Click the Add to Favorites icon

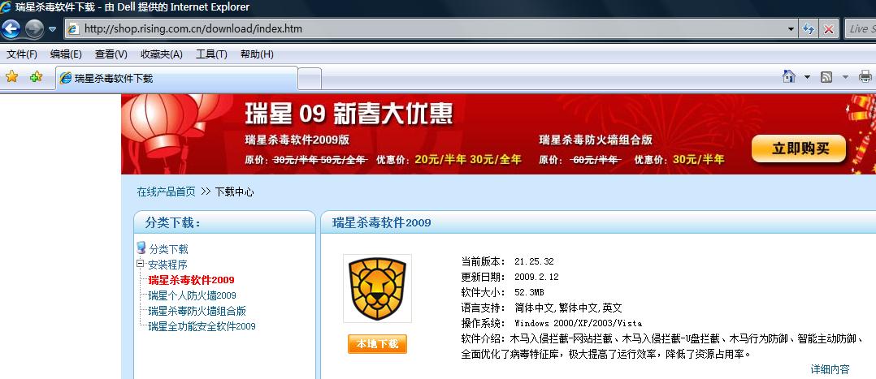tap(37, 77)
